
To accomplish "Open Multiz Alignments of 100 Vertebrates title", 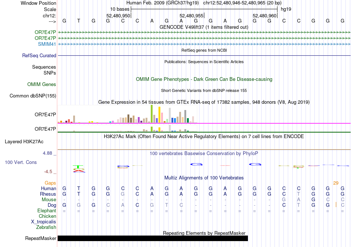I will pos(204,178).
